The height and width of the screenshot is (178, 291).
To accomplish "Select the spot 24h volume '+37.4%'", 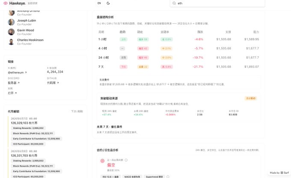I will pos(107,115).
